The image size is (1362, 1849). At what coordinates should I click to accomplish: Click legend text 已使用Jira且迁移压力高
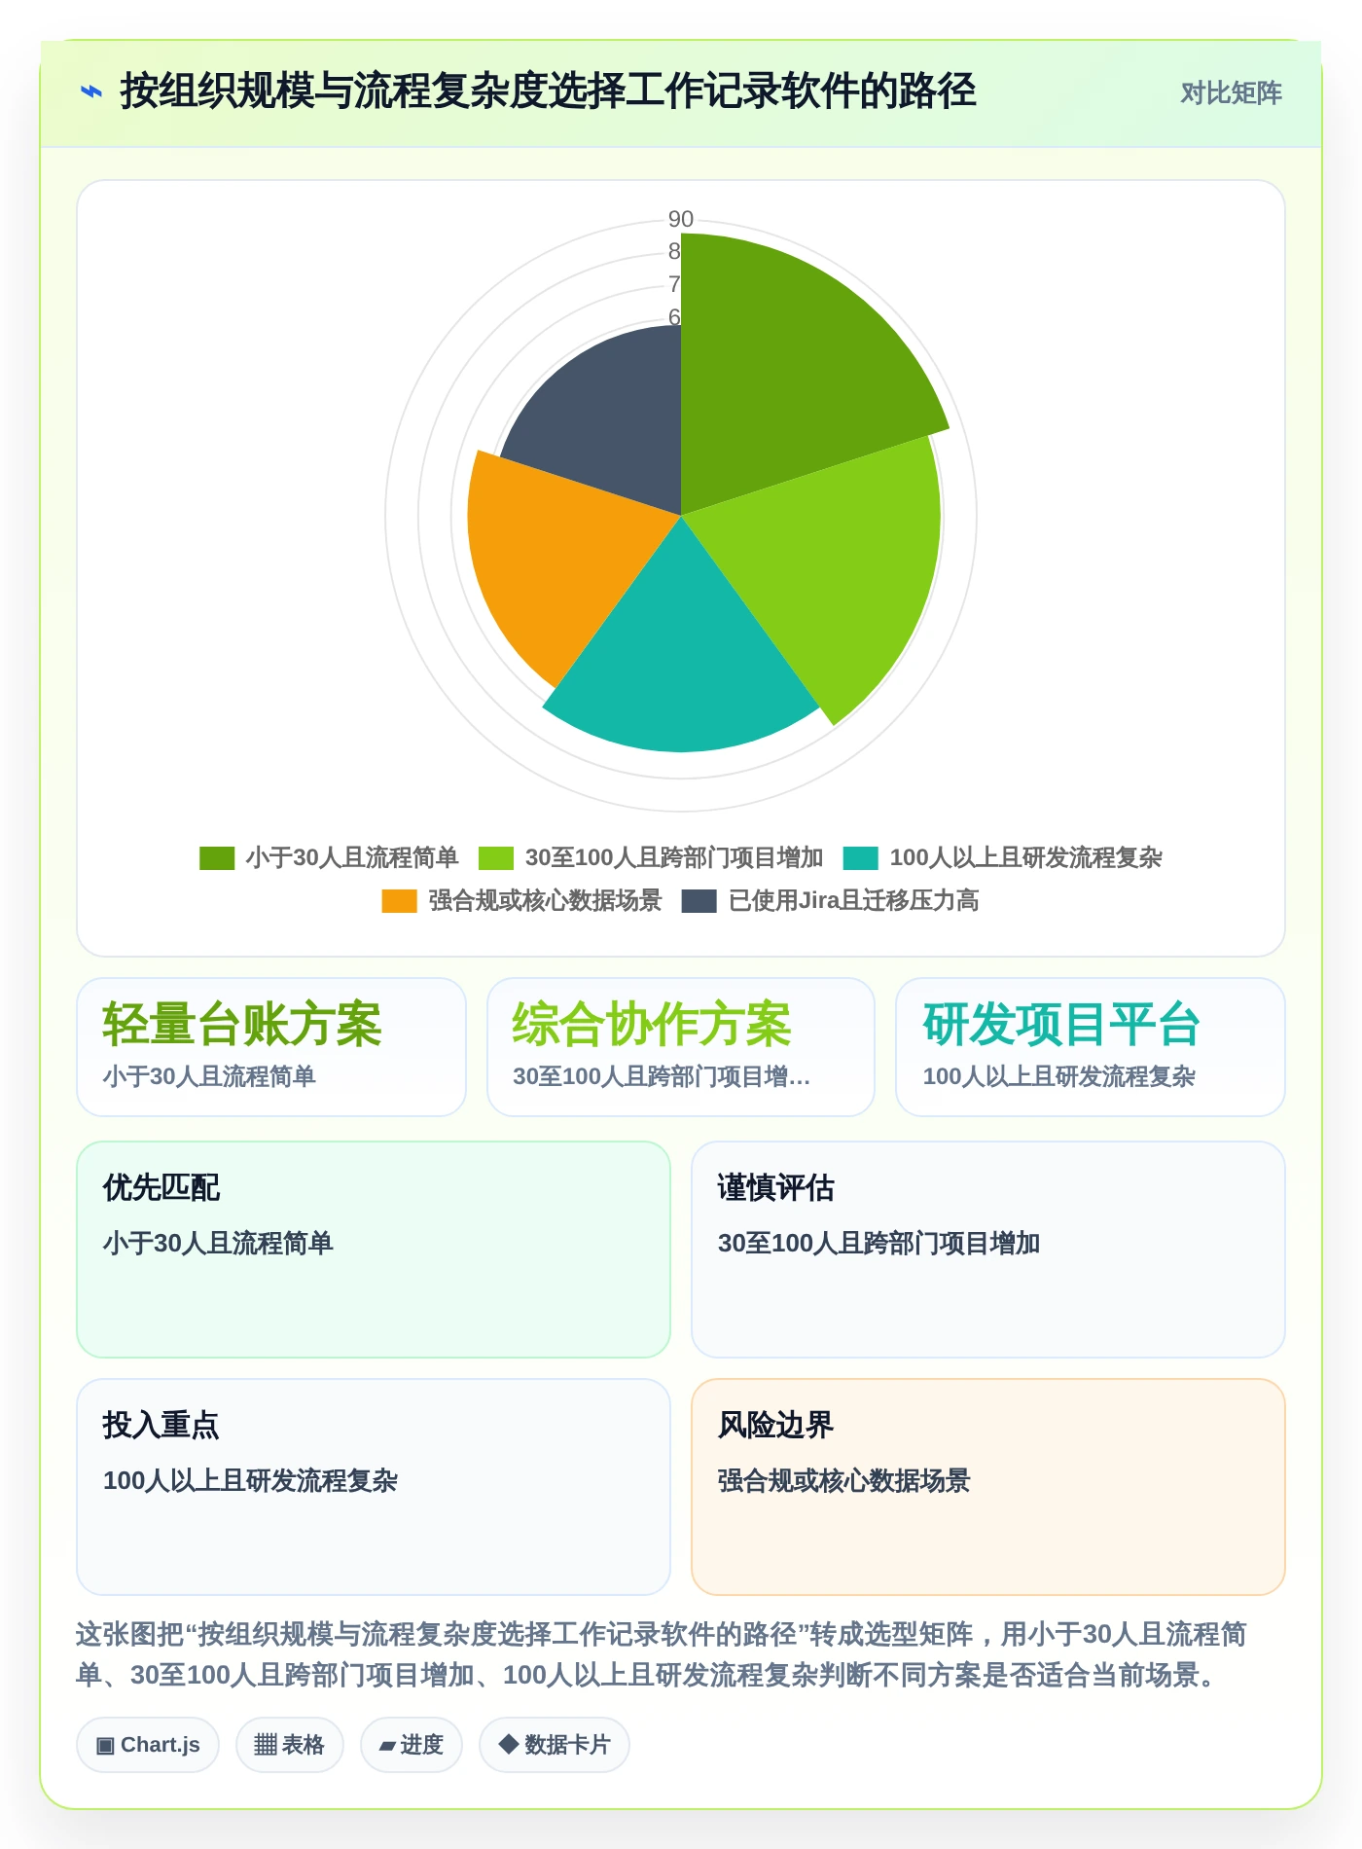pyautogui.click(x=854, y=901)
